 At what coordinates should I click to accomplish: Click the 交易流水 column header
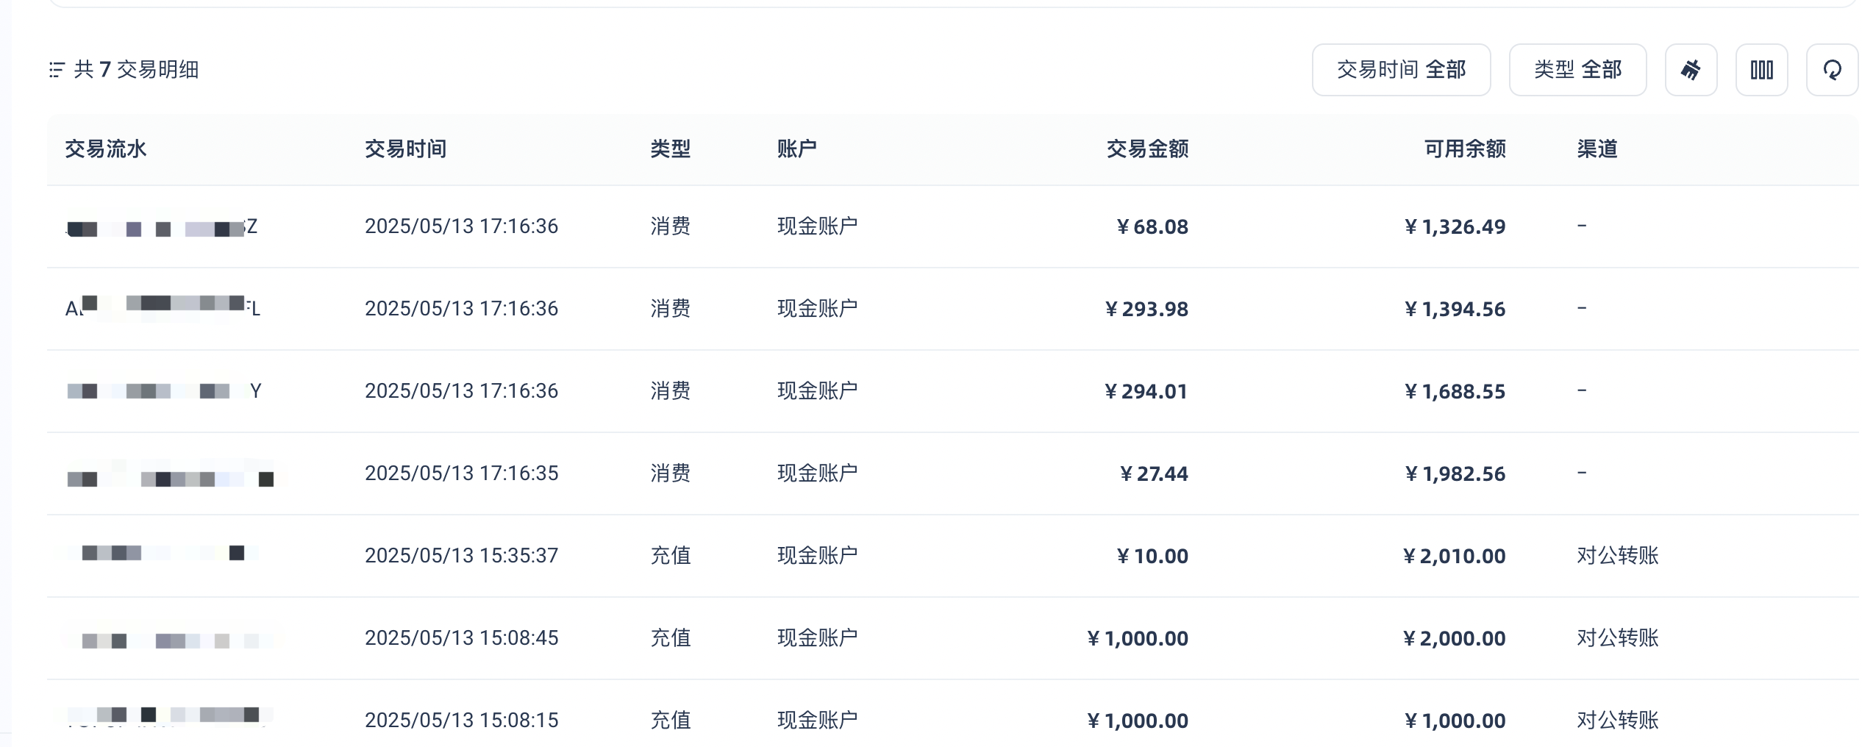(x=106, y=149)
